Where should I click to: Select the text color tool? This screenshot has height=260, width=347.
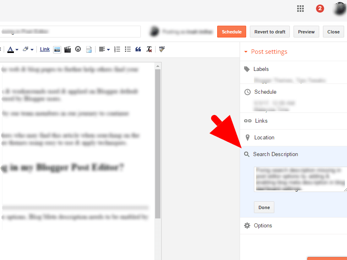pyautogui.click(x=10, y=49)
